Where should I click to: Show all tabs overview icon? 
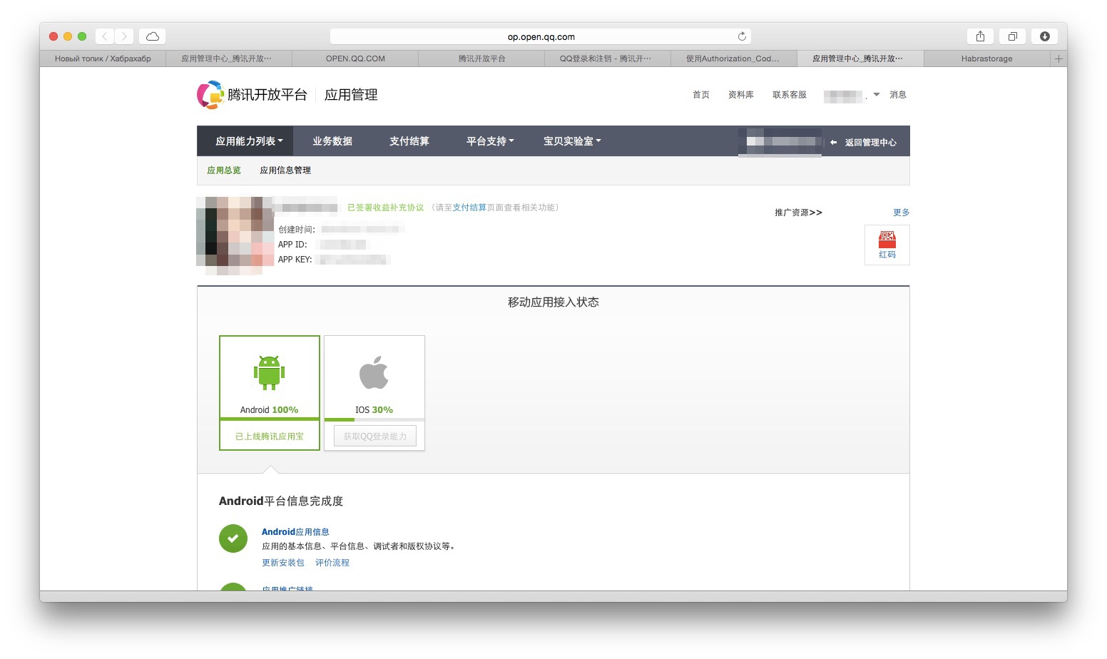pyautogui.click(x=1012, y=36)
